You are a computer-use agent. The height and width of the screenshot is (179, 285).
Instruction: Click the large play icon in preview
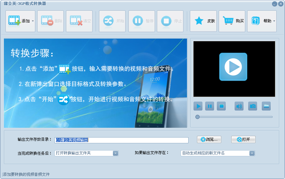pos(233,67)
